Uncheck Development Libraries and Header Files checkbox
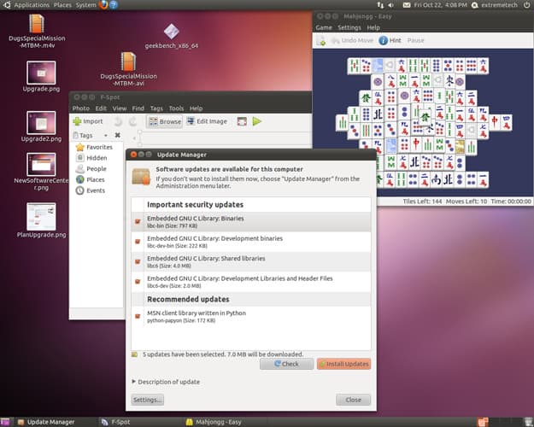Viewport: 534px width, 427px height. click(138, 282)
